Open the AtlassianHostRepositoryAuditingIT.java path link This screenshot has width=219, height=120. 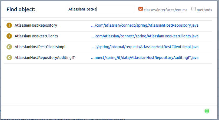pyautogui.click(x=145, y=58)
